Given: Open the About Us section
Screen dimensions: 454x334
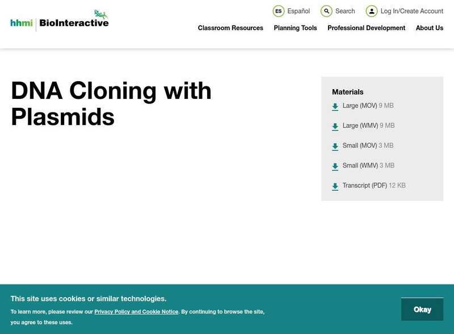Looking at the screenshot, I should [x=430, y=28].
